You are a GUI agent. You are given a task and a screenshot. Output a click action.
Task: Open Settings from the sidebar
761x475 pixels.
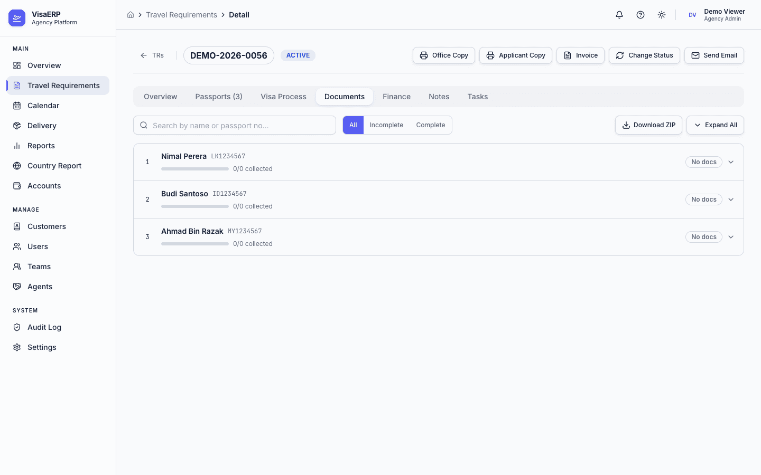[x=42, y=347]
